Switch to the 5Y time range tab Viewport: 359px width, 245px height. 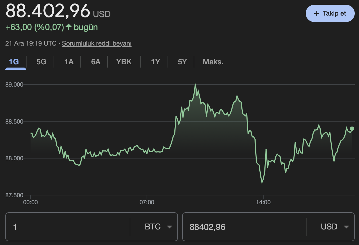click(x=182, y=62)
